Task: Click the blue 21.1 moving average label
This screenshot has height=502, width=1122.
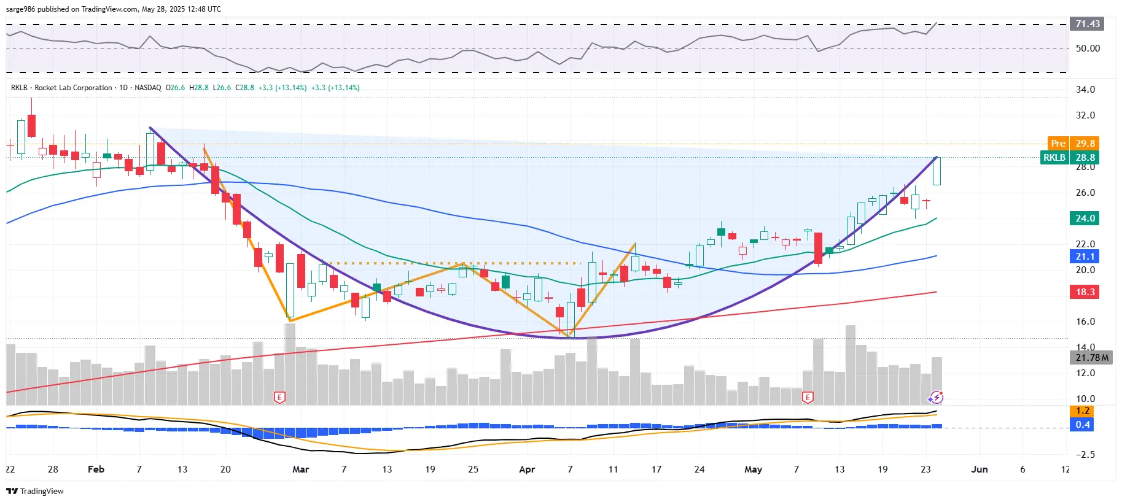Action: click(x=1085, y=257)
